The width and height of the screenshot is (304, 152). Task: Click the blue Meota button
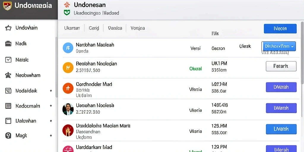(x=280, y=29)
